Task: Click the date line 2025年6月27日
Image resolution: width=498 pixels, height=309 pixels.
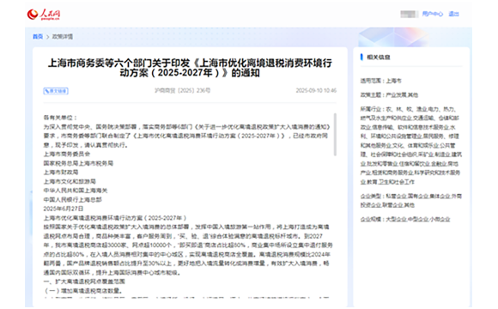Action: (64, 209)
